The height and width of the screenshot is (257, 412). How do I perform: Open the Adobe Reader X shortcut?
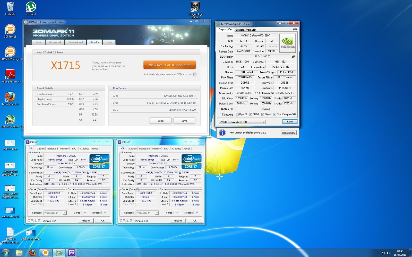tap(10, 76)
